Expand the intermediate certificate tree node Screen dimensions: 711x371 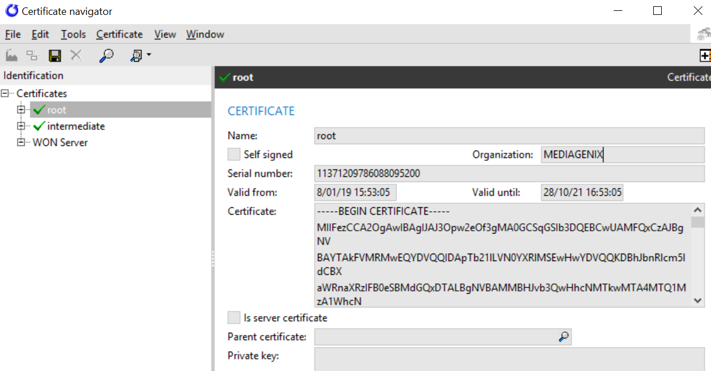coord(20,126)
